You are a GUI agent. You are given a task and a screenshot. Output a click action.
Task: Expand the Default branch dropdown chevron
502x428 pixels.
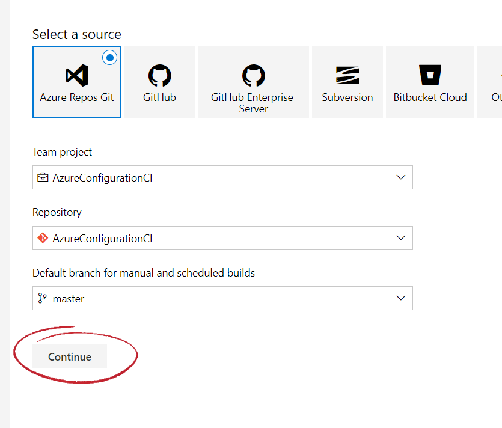[401, 298]
